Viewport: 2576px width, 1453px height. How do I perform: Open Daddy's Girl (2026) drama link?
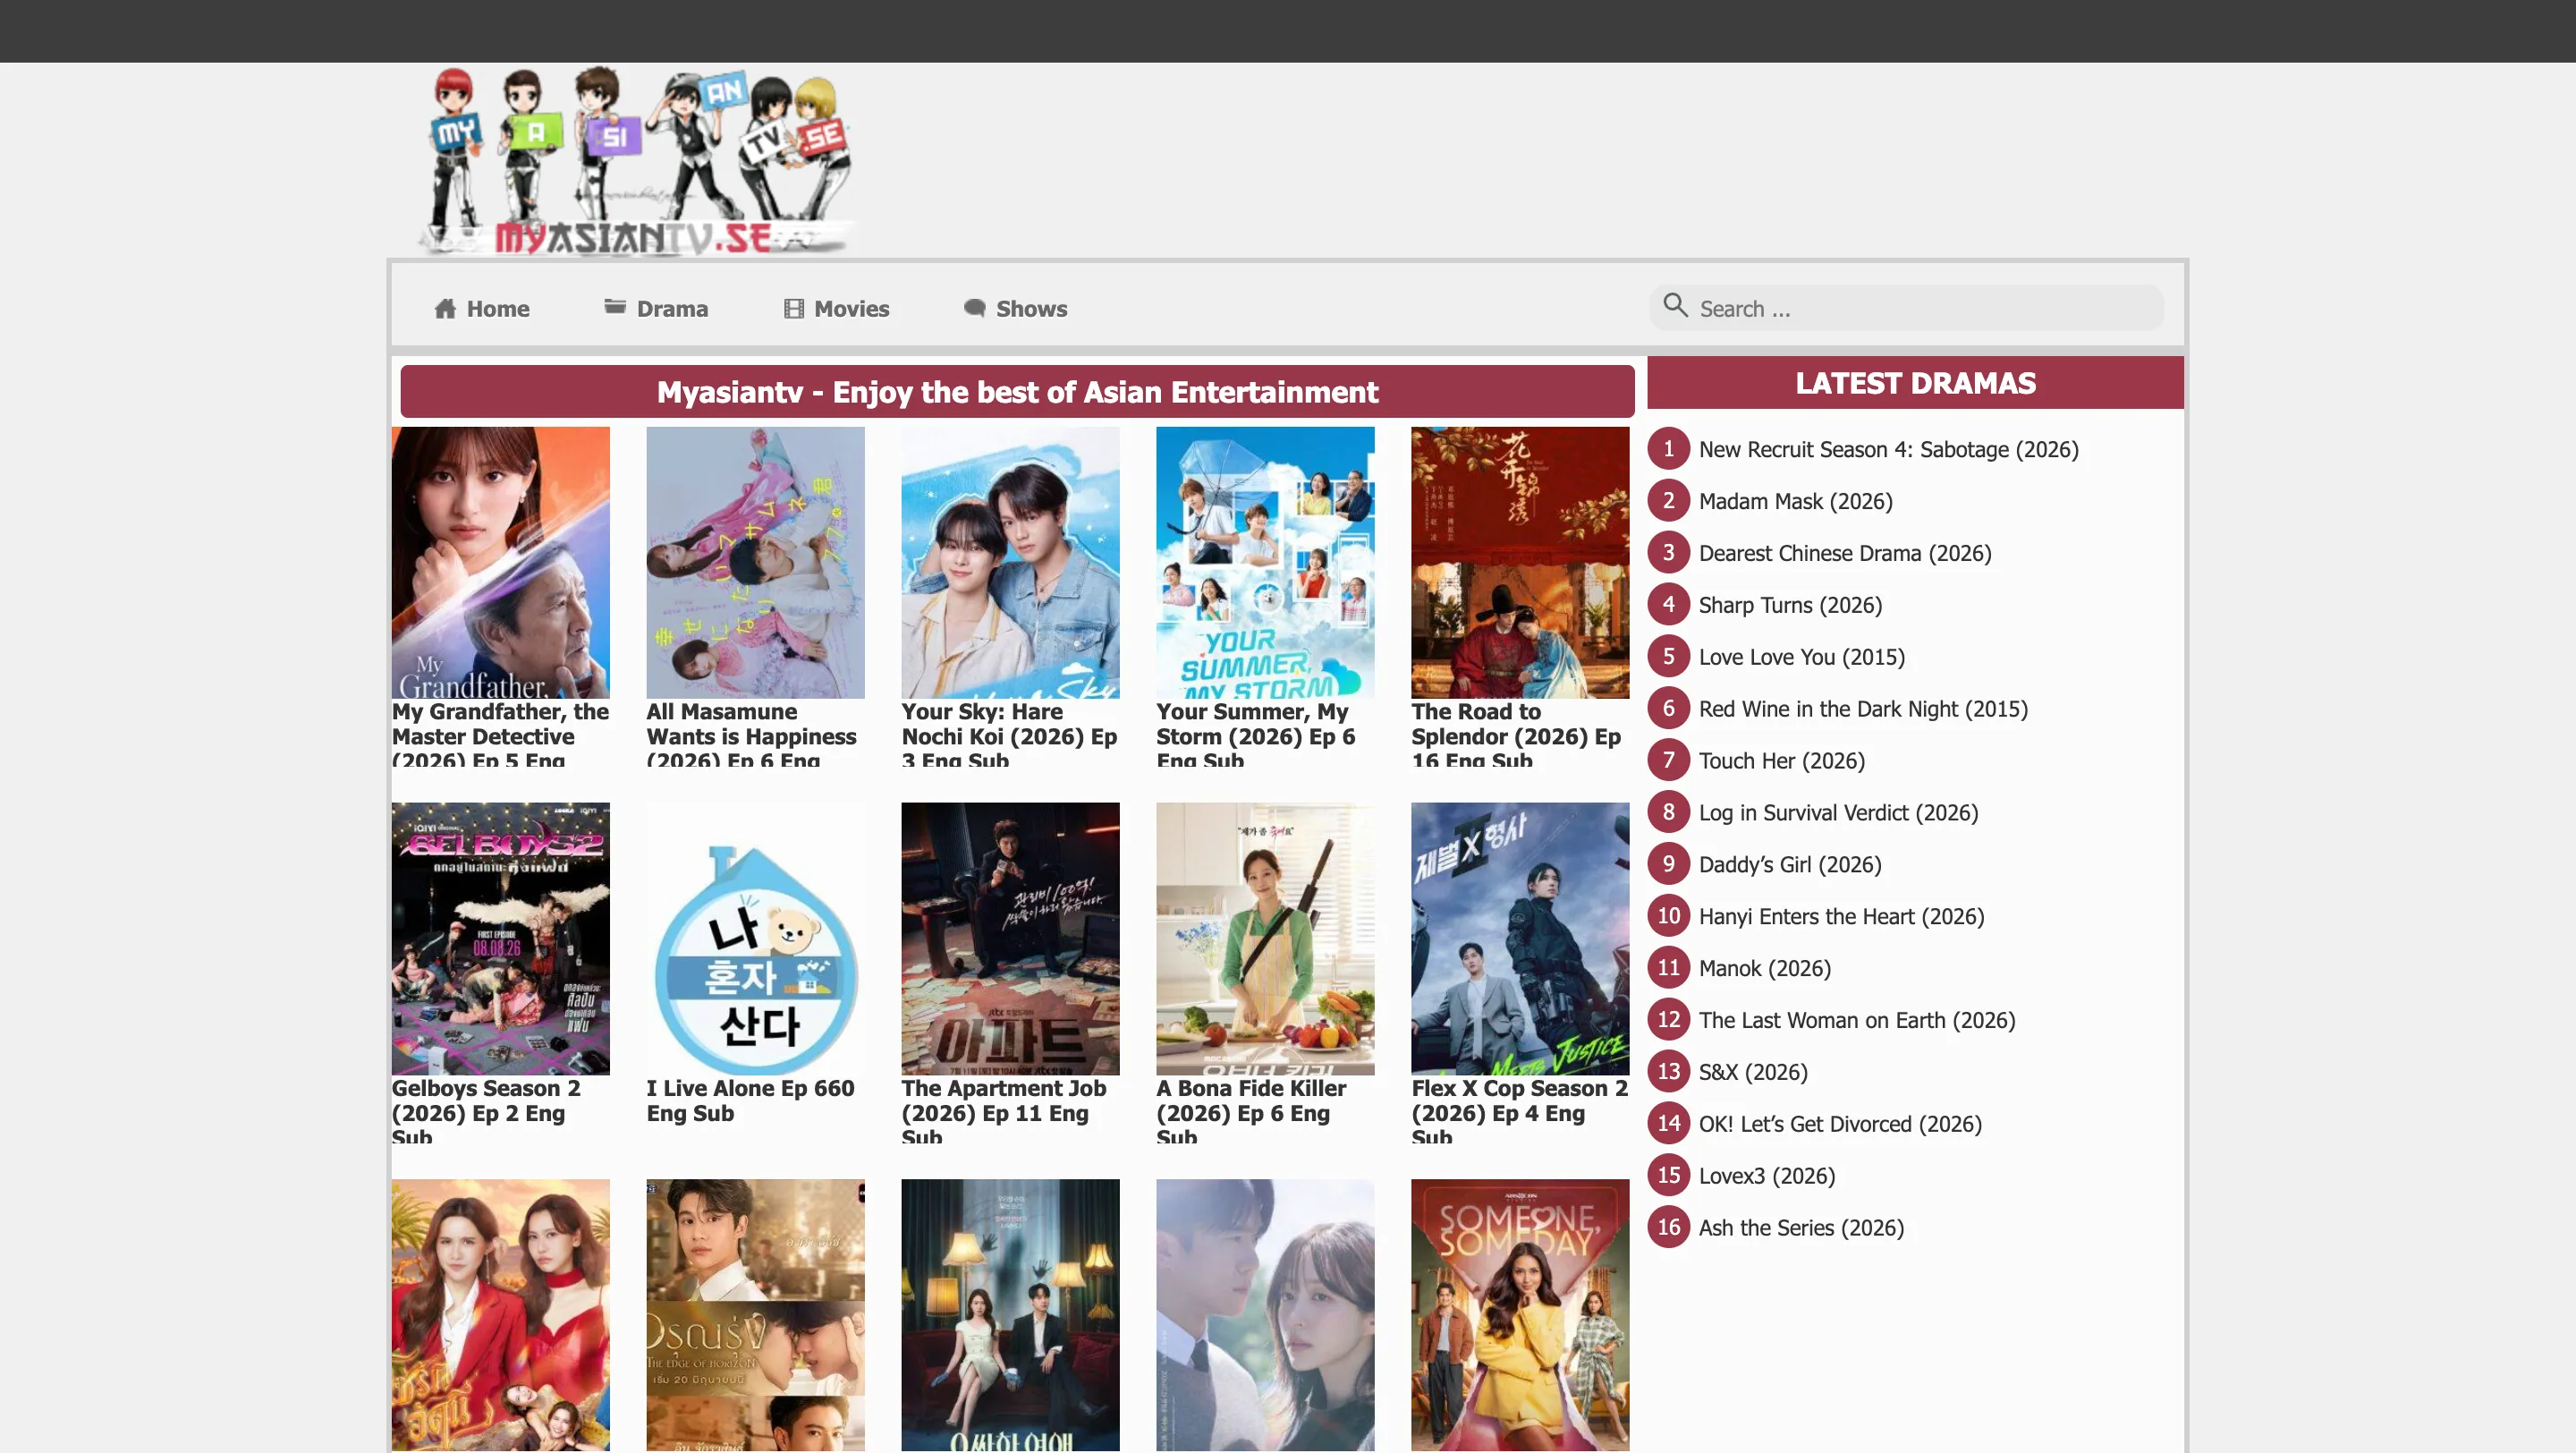pyautogui.click(x=1791, y=866)
